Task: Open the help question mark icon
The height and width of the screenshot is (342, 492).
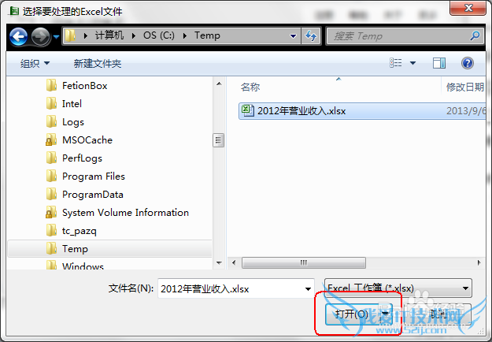Action: (x=468, y=63)
